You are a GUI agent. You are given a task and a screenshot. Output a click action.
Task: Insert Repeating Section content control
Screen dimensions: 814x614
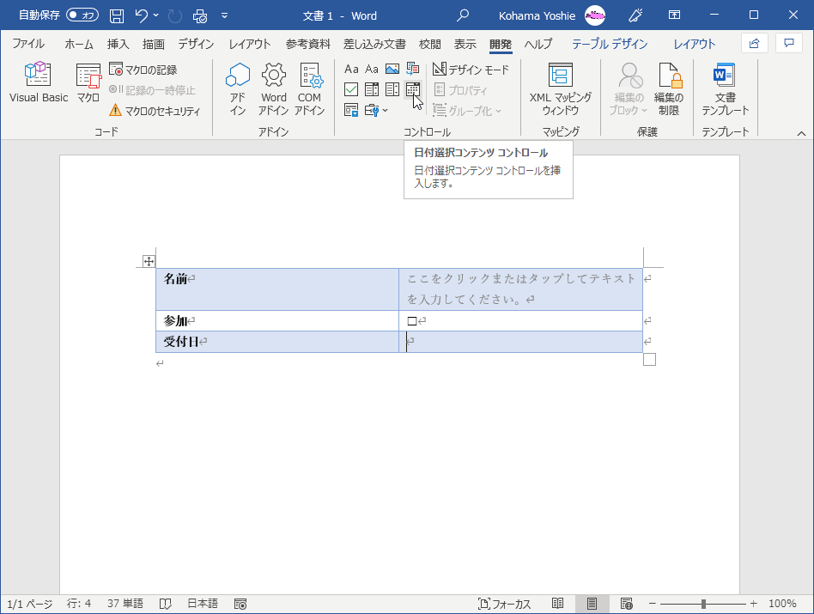coord(351,110)
